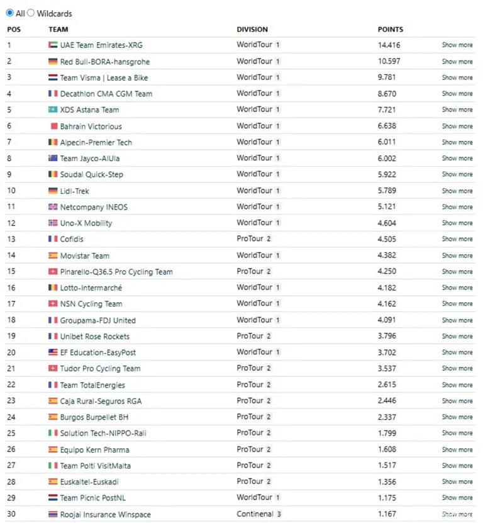Click the Dutch flag beside Team Visma
Image resolution: width=483 pixels, height=523 pixels.
point(53,77)
